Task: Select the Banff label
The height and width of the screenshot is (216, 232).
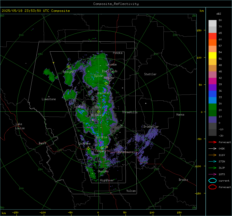Action: click(x=43, y=143)
